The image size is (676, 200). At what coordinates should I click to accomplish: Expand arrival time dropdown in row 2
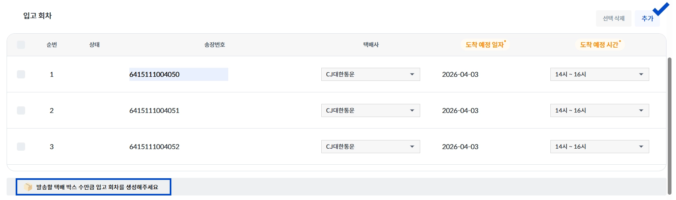pos(599,110)
